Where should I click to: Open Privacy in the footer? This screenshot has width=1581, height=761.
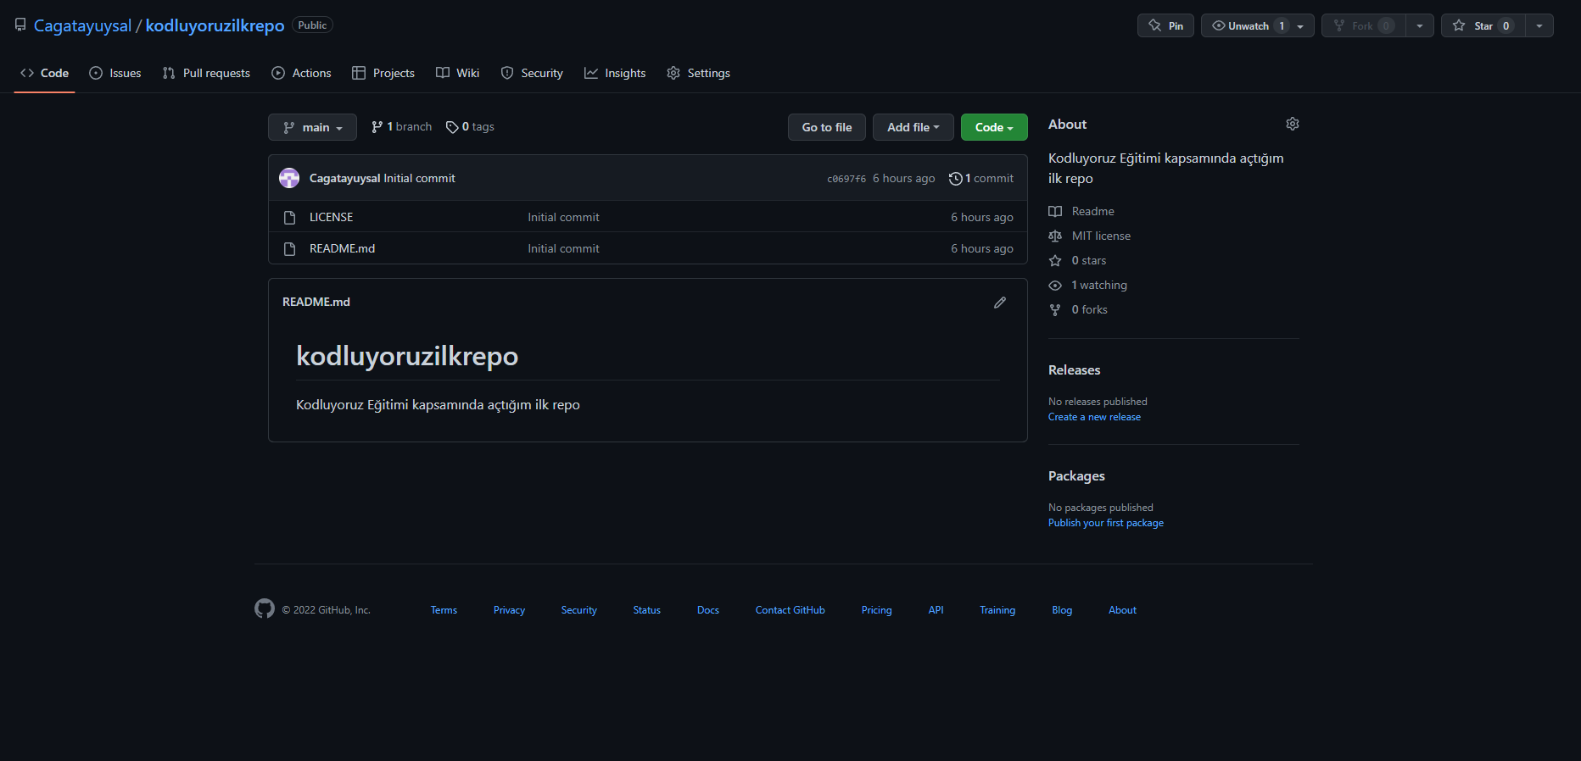click(x=509, y=610)
